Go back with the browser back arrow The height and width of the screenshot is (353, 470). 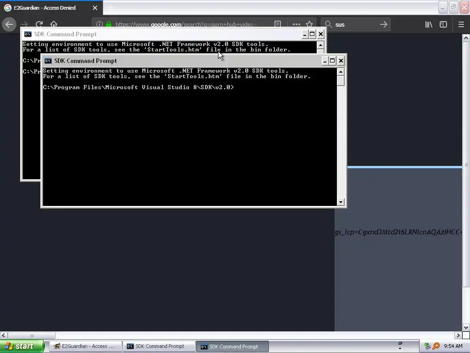(x=9, y=24)
